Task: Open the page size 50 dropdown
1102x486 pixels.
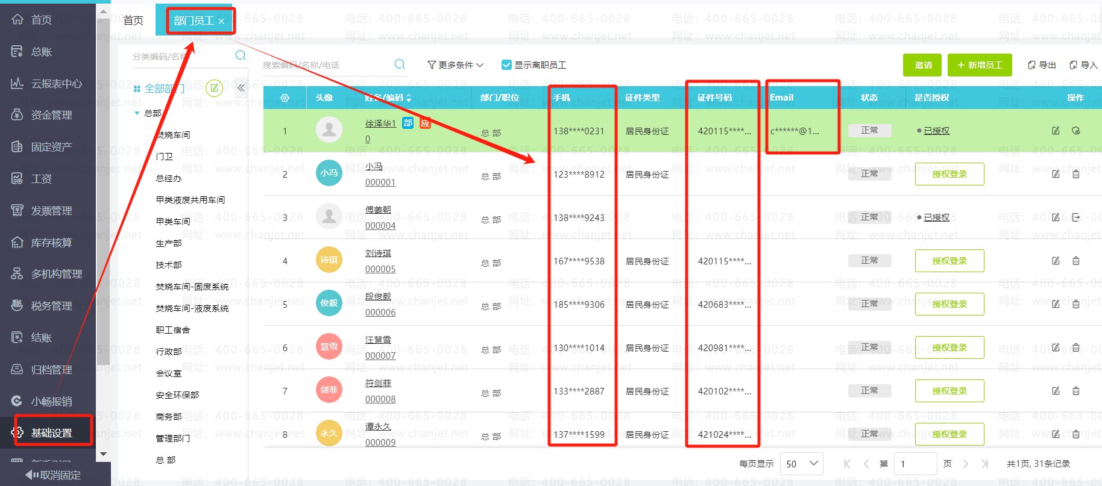Action: (x=801, y=464)
